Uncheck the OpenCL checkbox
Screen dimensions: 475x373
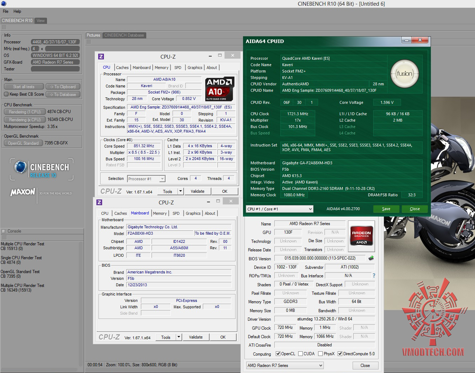pos(278,354)
